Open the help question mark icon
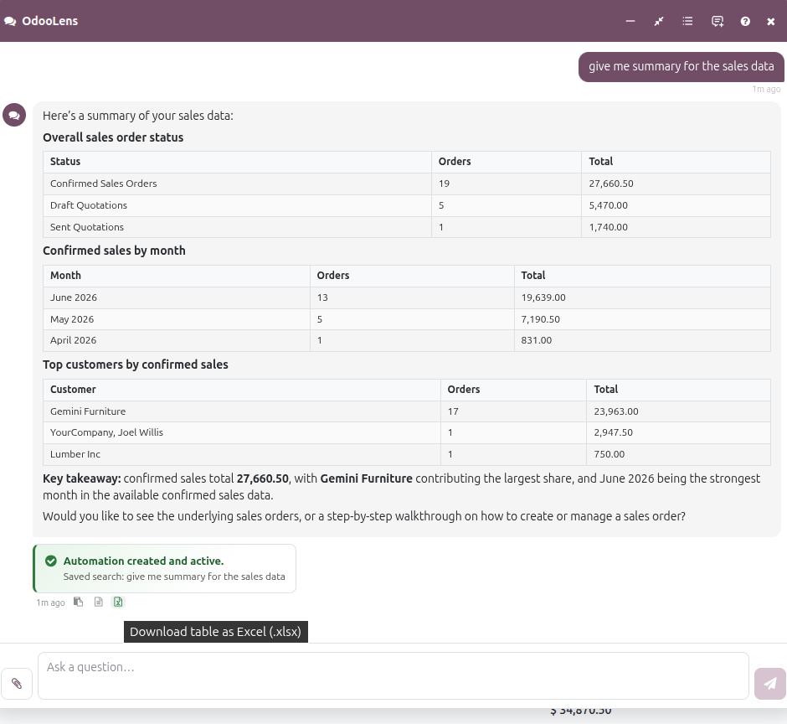Image resolution: width=787 pixels, height=724 pixels. click(x=745, y=21)
